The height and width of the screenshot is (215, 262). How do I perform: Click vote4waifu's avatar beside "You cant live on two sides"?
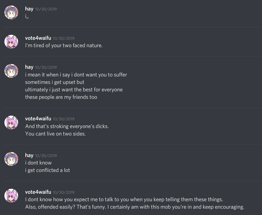11,122
